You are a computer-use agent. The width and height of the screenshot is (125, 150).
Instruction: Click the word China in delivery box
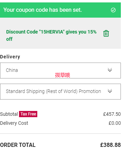coord(12,70)
